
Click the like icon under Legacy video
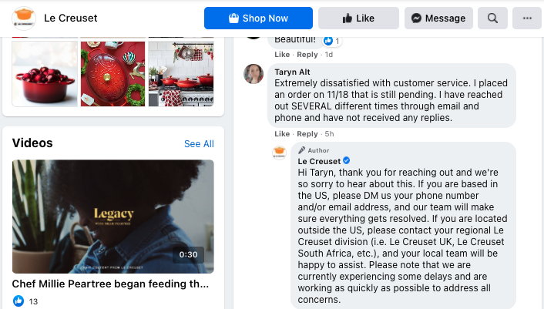pos(18,301)
